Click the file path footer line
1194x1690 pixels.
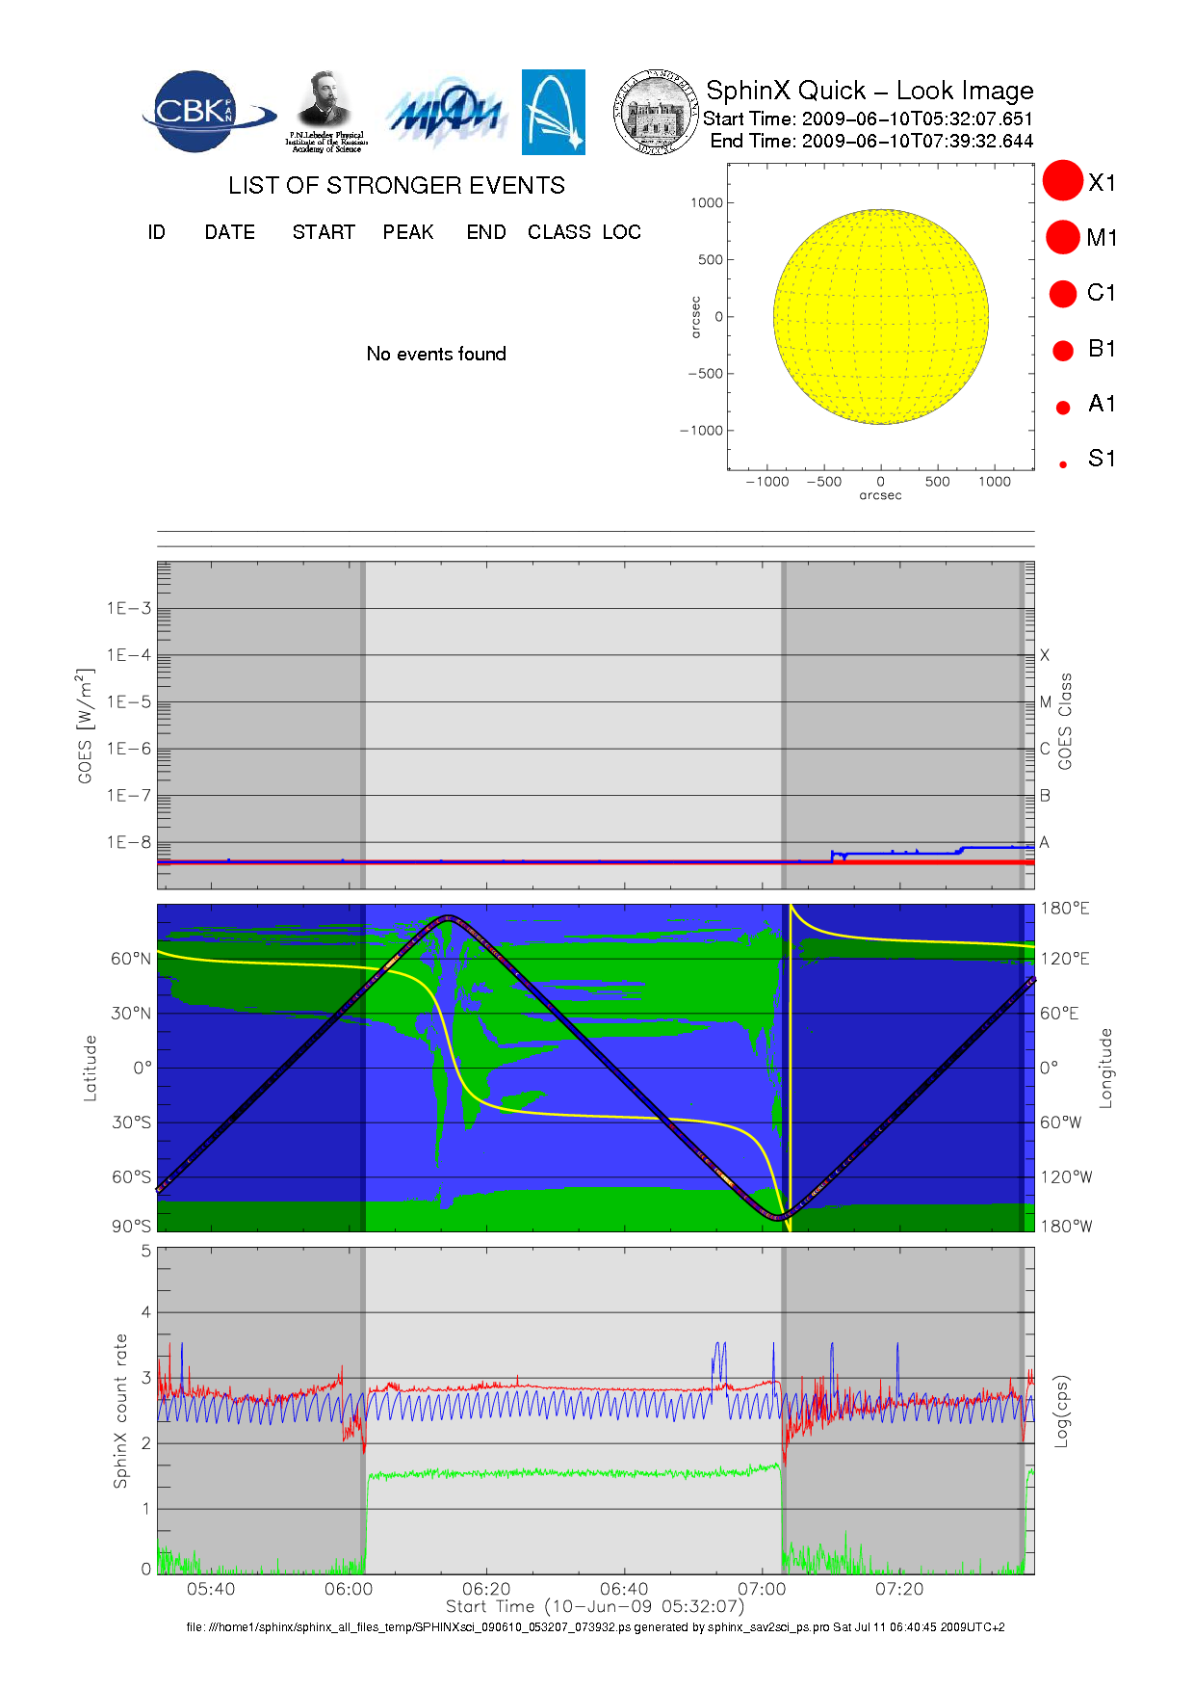point(595,1627)
